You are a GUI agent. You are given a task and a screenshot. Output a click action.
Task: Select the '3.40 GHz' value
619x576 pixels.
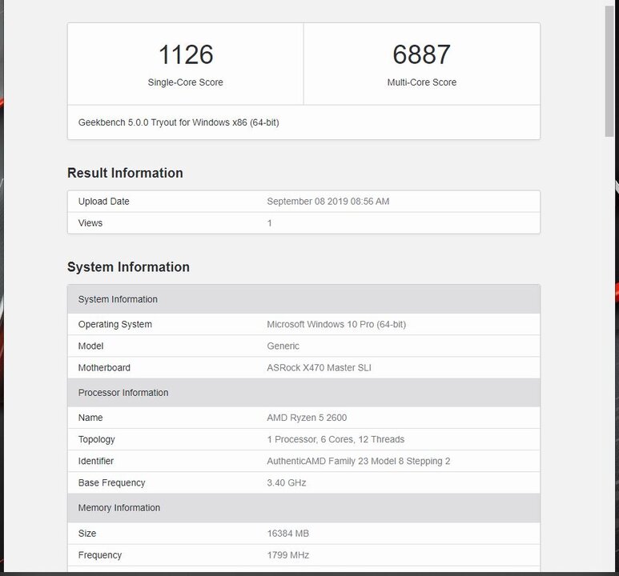[287, 483]
